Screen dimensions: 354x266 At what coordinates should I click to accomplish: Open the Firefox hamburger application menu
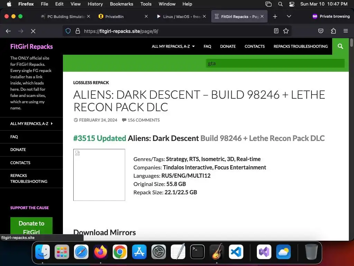coord(346,31)
